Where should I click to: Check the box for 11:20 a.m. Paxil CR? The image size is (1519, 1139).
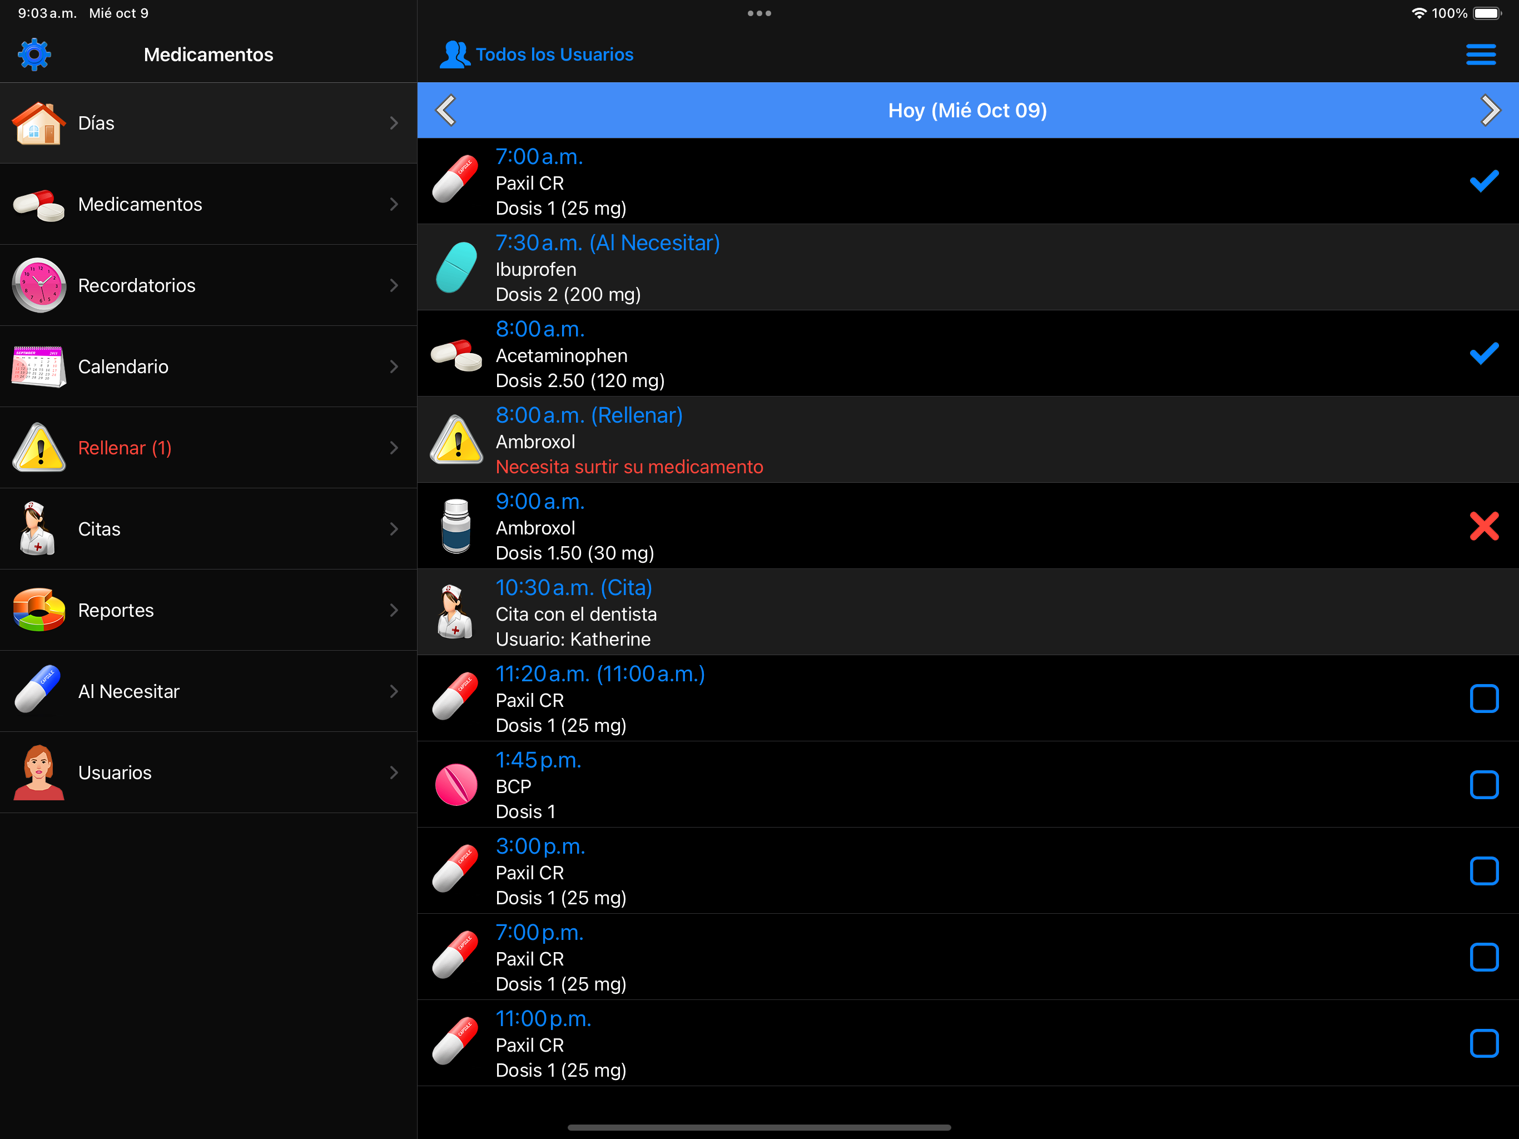[1484, 699]
